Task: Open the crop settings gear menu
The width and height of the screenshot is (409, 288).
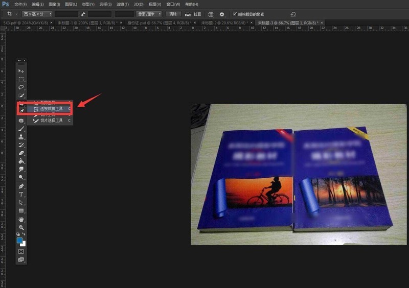Action: [x=222, y=14]
